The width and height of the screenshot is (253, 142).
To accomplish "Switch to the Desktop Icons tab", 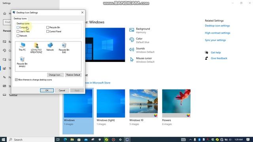I will [20, 19].
